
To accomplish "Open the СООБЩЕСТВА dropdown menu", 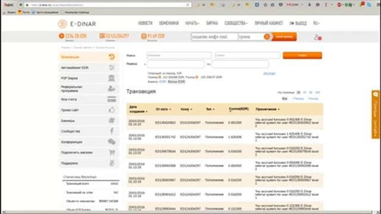I will (x=236, y=23).
